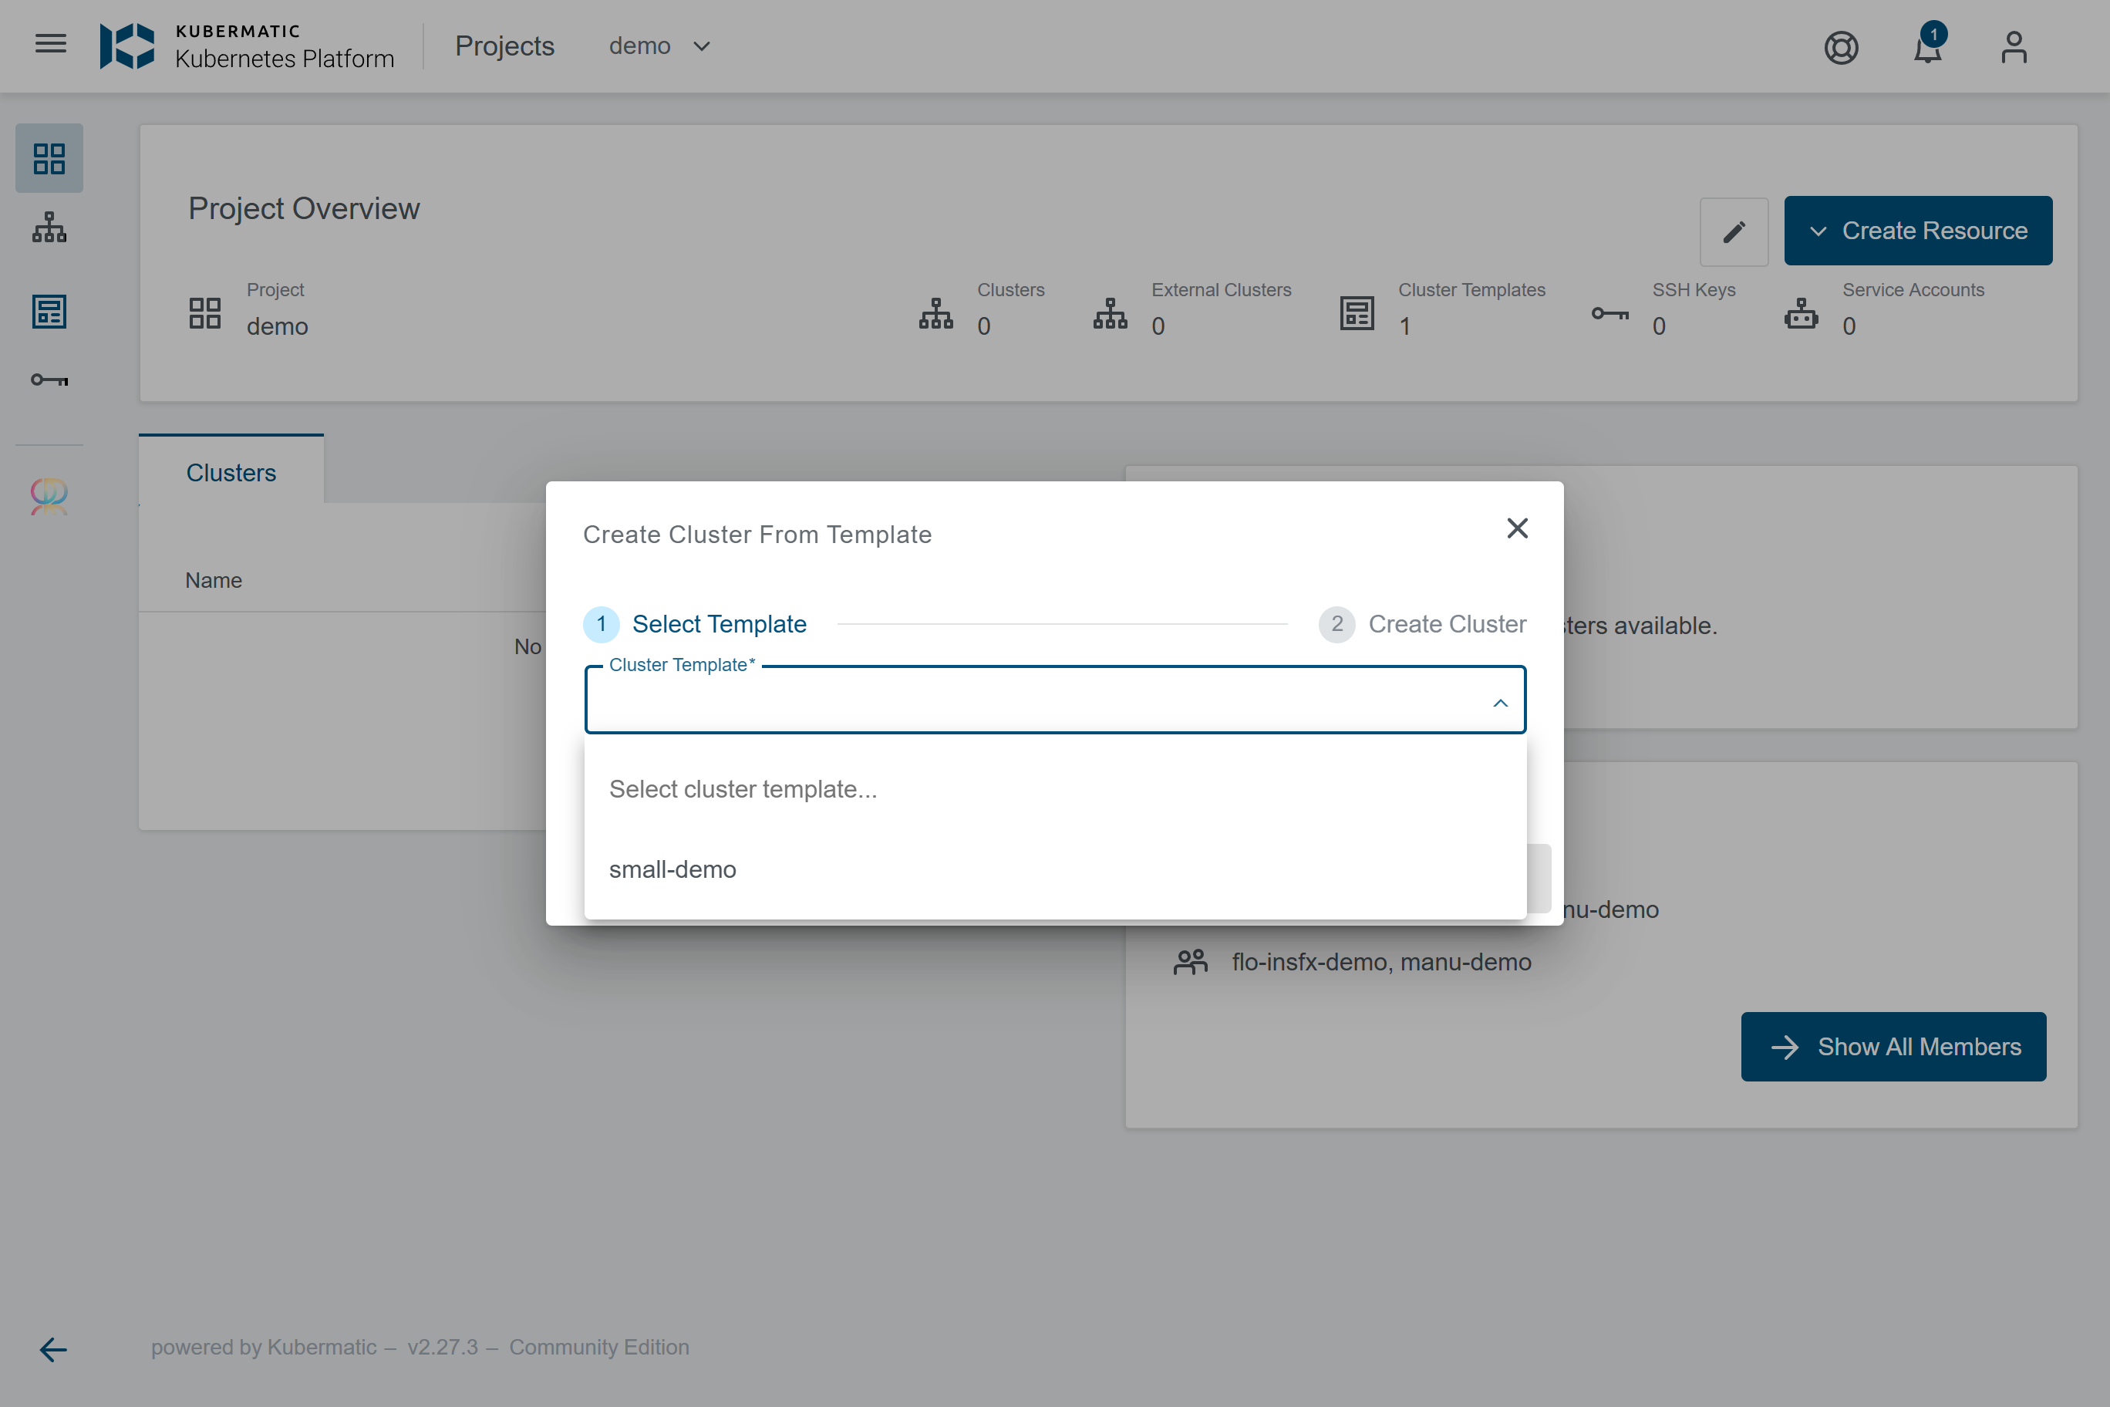
Task: Collapse the Cluster Template dropdown chevron
Action: [x=1500, y=703]
